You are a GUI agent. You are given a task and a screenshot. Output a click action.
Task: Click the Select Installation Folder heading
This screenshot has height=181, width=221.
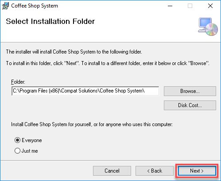(x=50, y=21)
